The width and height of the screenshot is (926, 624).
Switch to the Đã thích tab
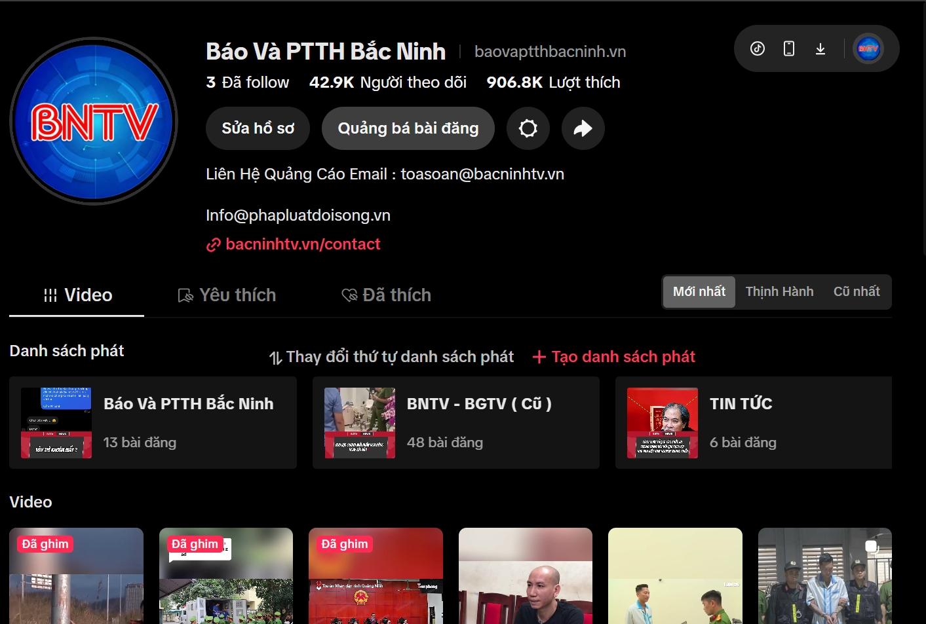tap(387, 295)
